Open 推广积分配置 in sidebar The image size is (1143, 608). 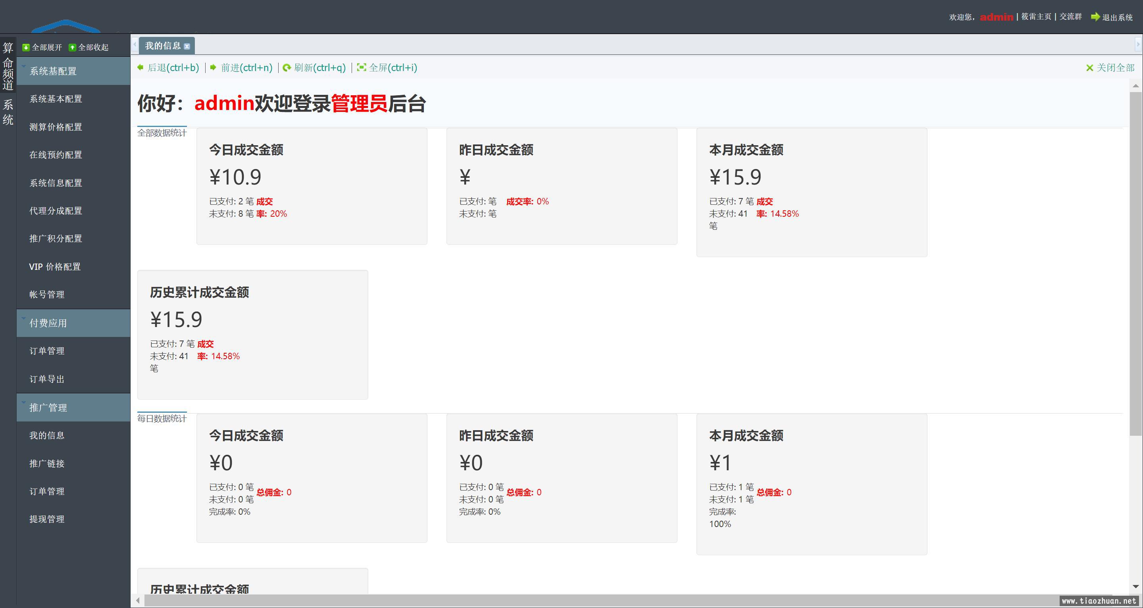coord(56,239)
